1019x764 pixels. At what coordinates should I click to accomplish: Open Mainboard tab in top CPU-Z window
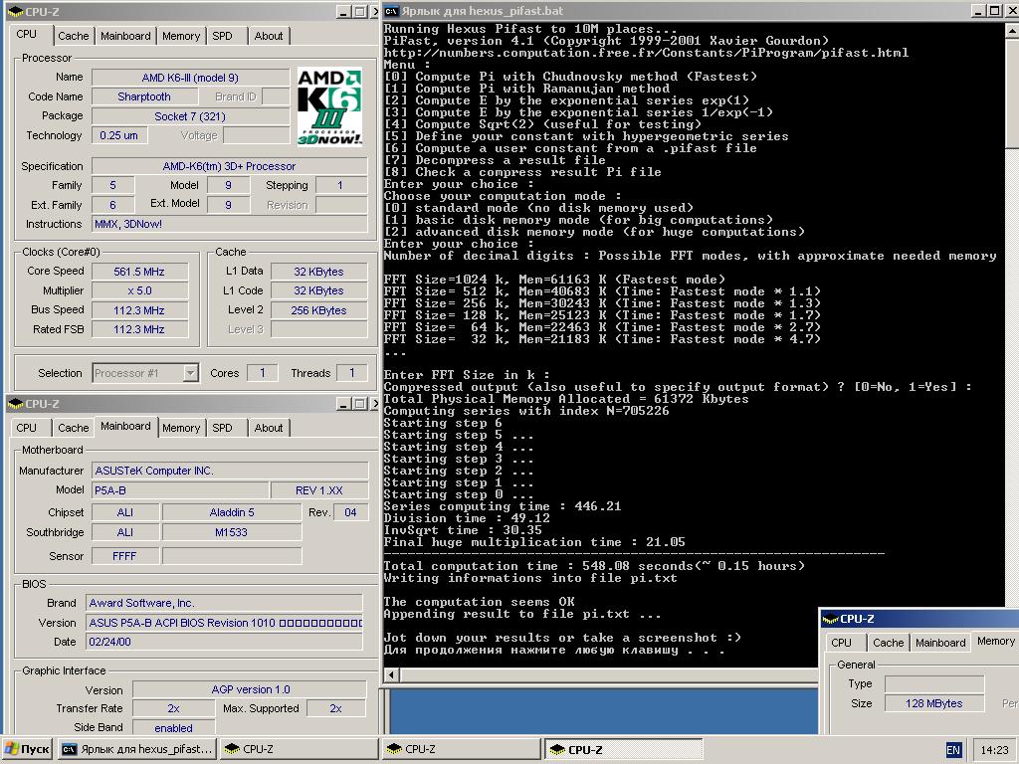pyautogui.click(x=125, y=36)
